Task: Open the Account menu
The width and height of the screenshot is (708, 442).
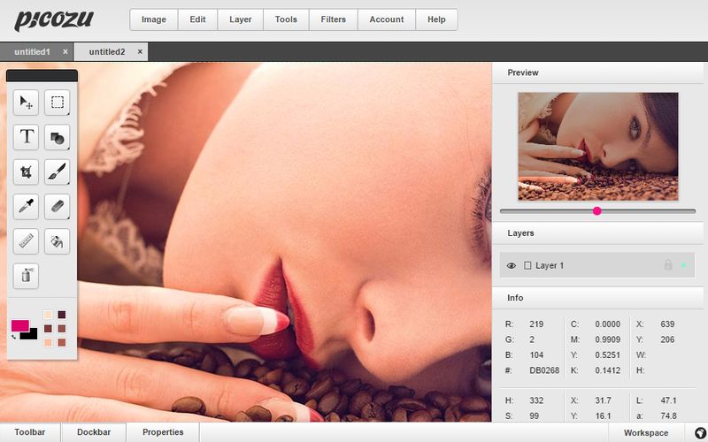Action: pos(387,19)
